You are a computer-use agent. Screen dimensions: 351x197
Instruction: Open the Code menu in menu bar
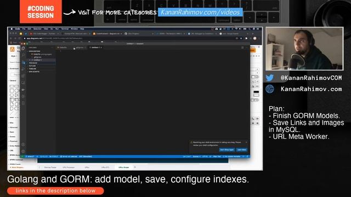click(18, 29)
